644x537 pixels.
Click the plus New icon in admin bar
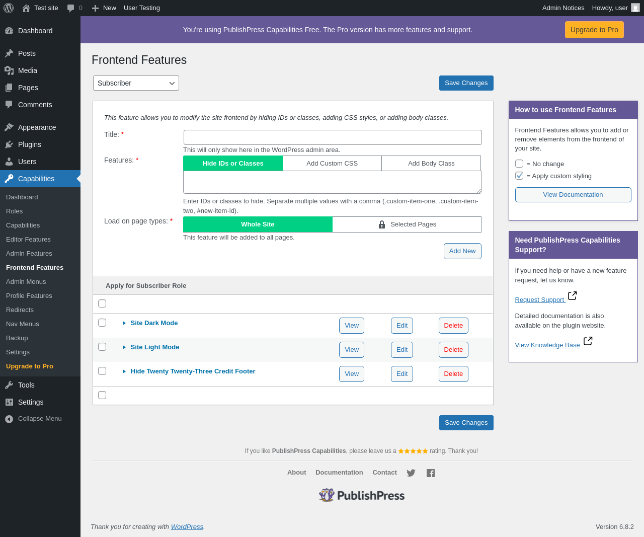[x=95, y=8]
